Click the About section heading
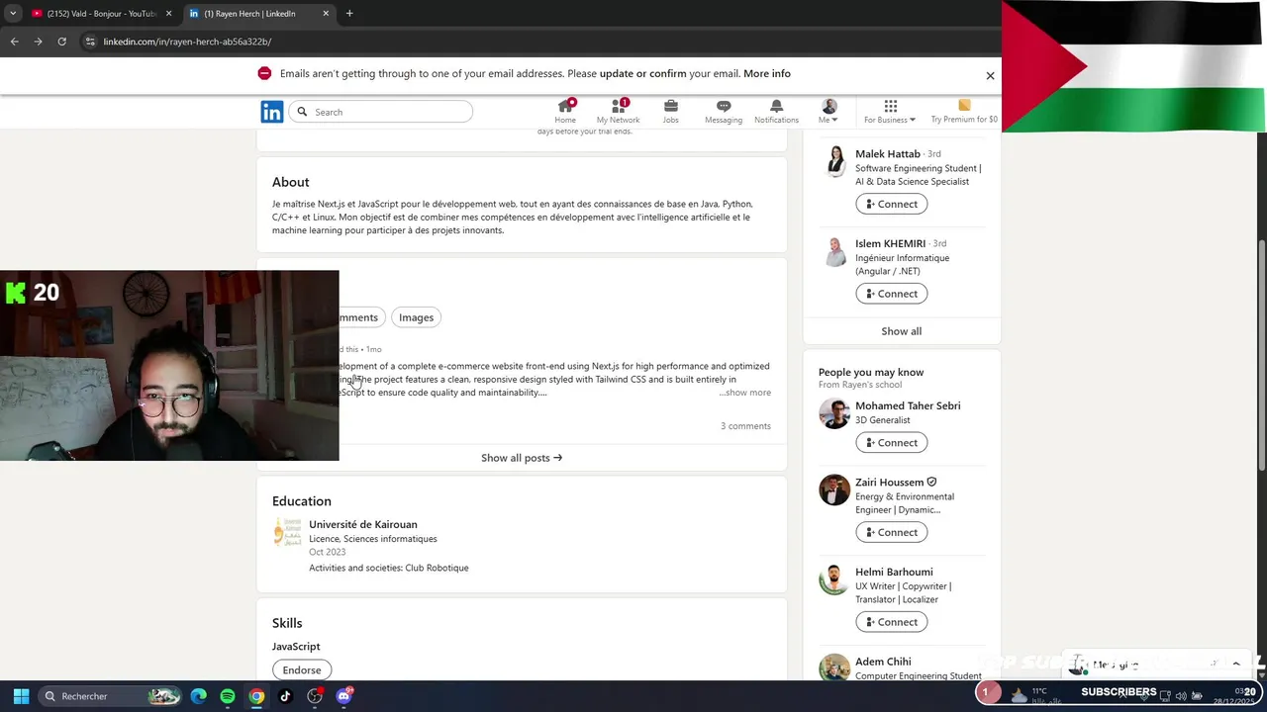 (x=291, y=182)
